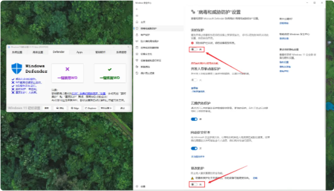Screen dimensions: 334x191
Task: Toggle the tamper protection switch at bottom
Action: click(x=194, y=184)
